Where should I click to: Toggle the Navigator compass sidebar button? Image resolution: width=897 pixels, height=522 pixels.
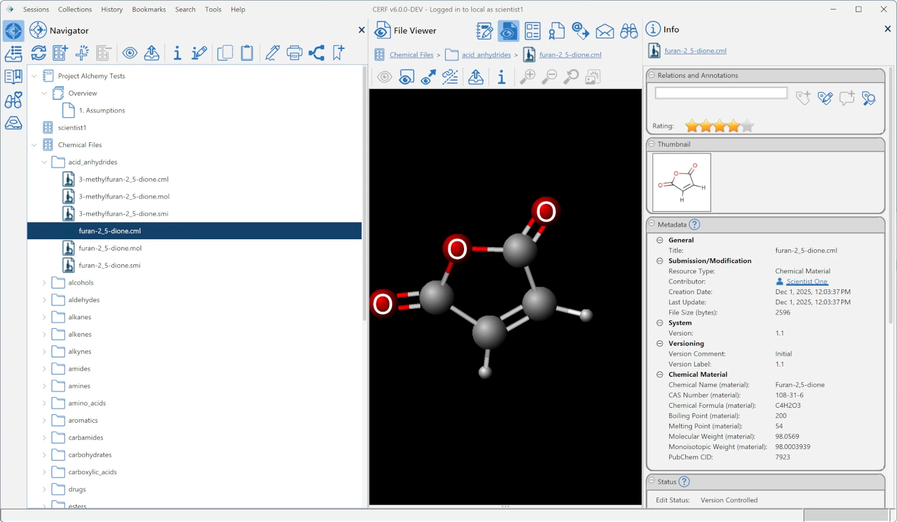[x=13, y=31]
